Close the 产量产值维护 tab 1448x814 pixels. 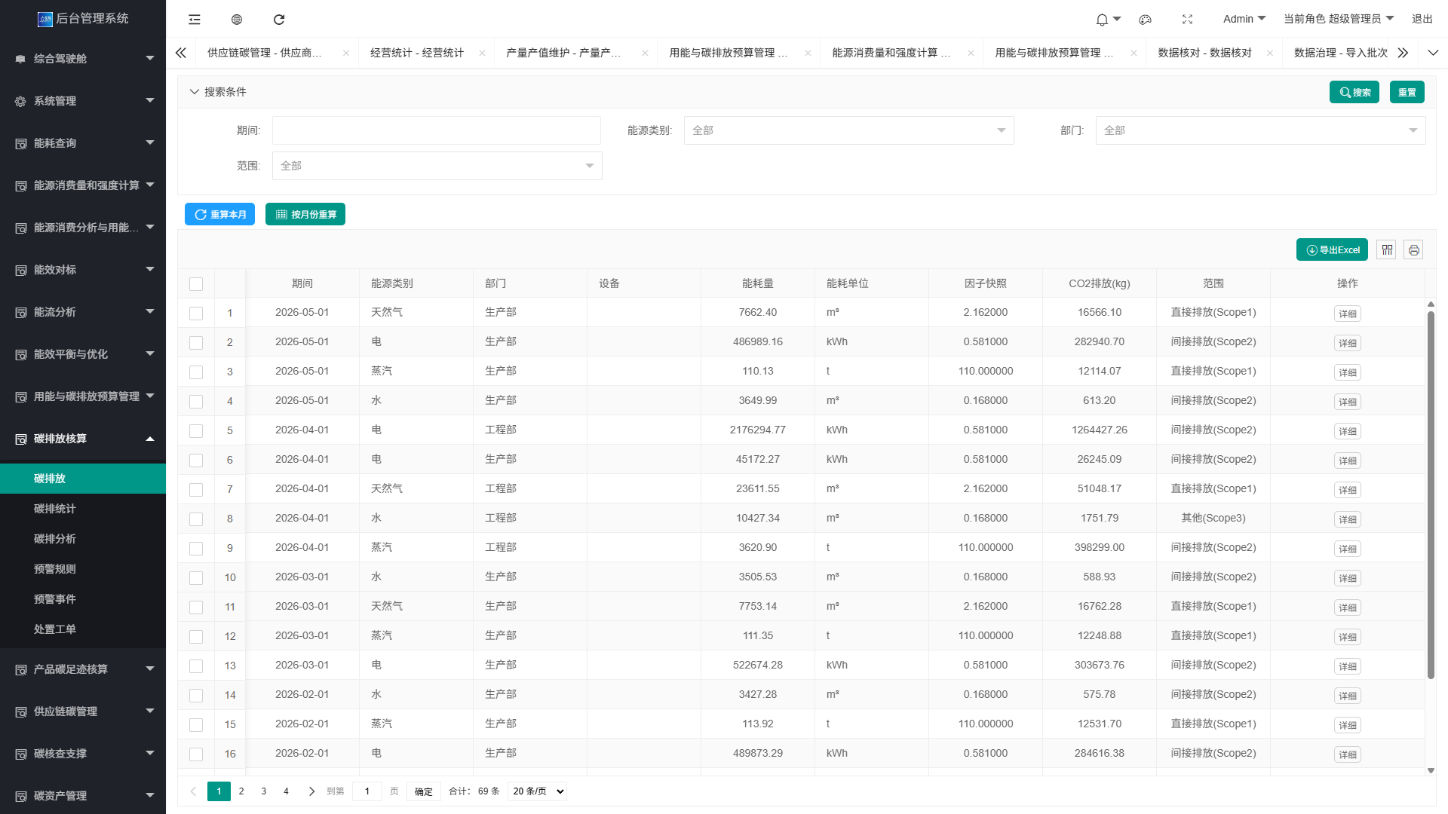645,53
